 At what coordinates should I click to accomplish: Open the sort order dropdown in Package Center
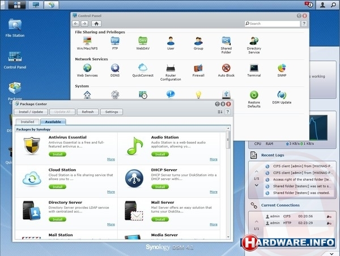220,112
